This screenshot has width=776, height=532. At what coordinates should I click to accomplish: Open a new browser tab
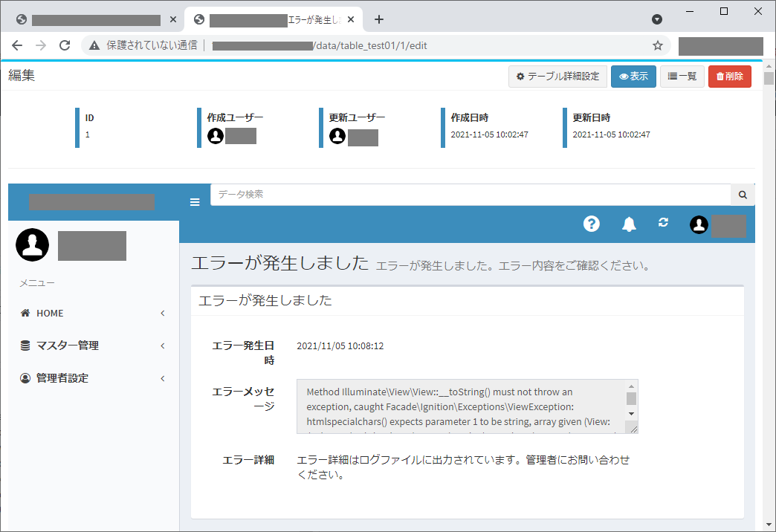381,19
